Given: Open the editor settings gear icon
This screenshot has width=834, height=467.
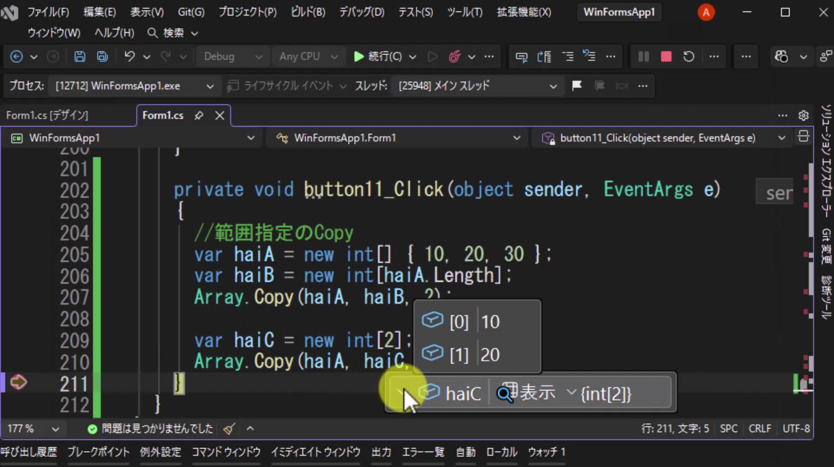Looking at the screenshot, I should click(x=803, y=115).
